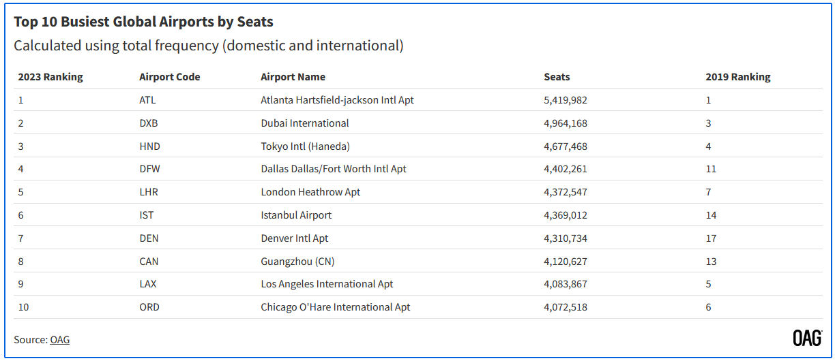Screen dimensions: 835x363
Task: Click Chicago O'Hare International Apt cell
Action: [x=335, y=307]
